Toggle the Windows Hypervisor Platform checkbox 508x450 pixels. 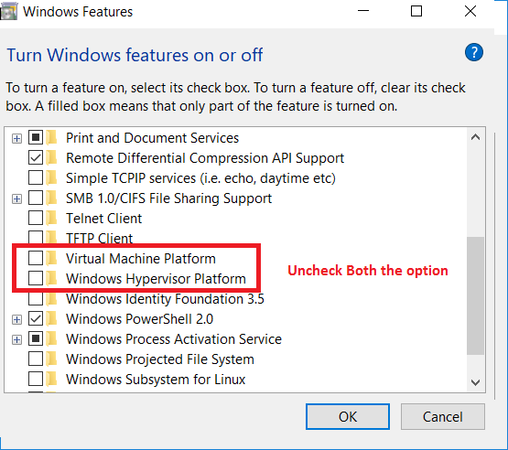pyautogui.click(x=36, y=278)
